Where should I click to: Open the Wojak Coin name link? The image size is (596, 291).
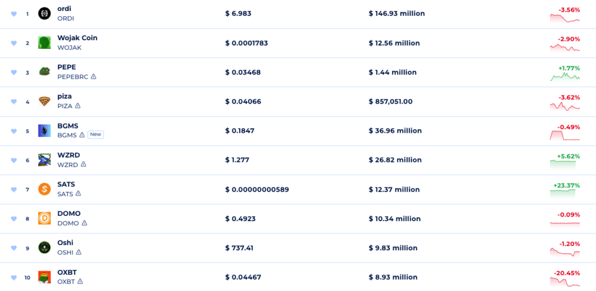pos(77,38)
